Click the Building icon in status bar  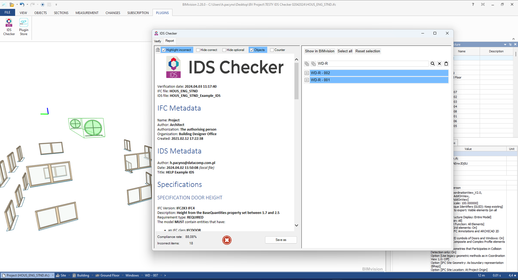pyautogui.click(x=74, y=275)
